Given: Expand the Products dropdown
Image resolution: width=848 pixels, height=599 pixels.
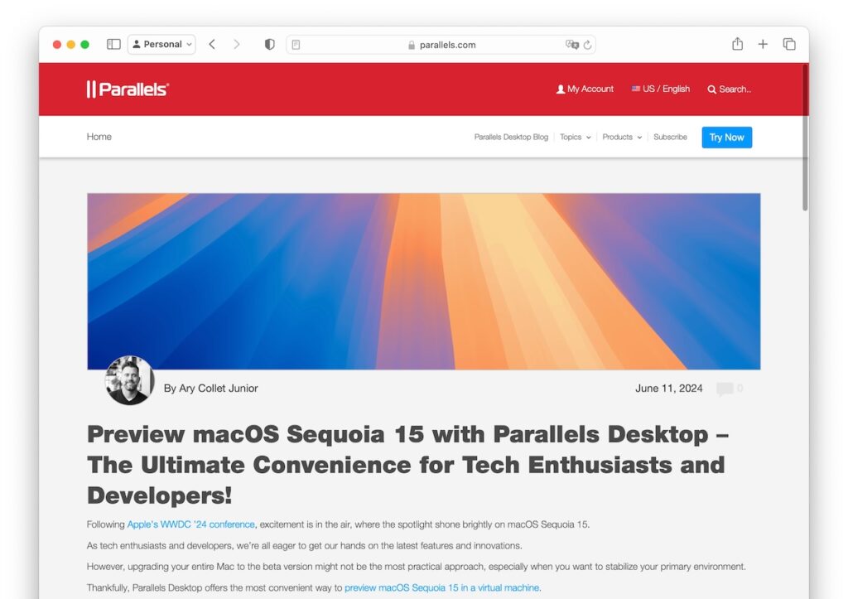Looking at the screenshot, I should pyautogui.click(x=621, y=137).
